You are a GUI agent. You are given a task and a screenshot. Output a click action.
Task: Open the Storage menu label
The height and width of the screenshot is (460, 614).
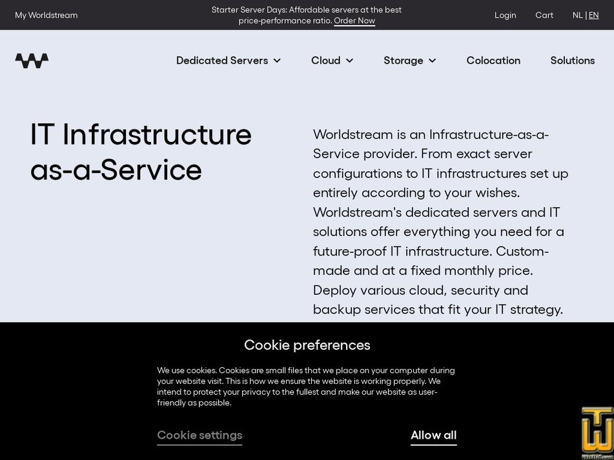coord(403,61)
